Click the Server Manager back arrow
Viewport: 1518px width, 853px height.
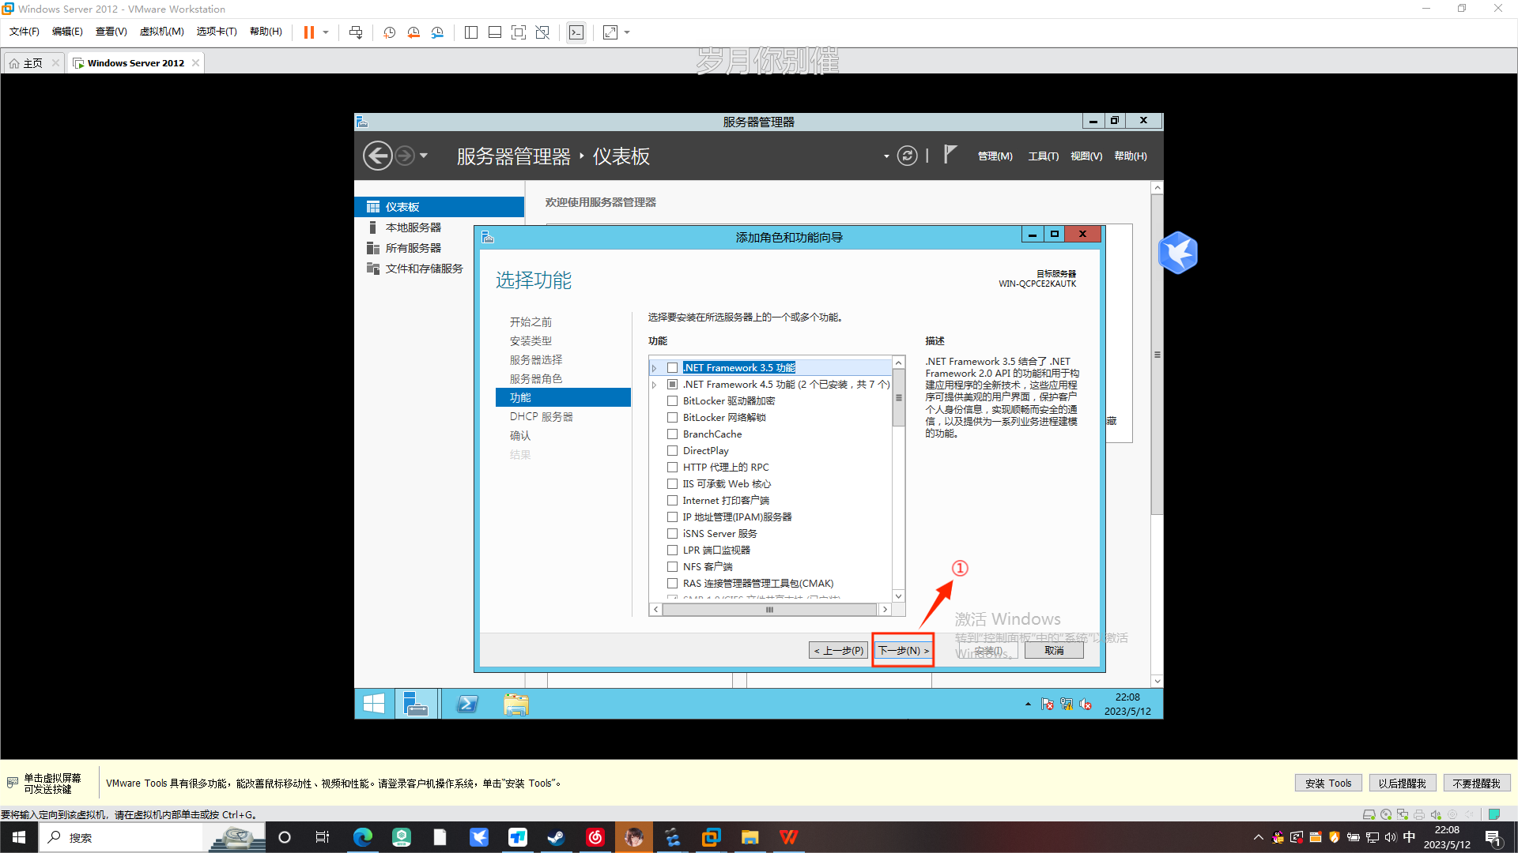pos(378,156)
